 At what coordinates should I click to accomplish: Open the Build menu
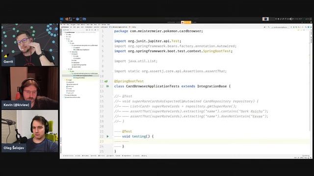coord(88,24)
